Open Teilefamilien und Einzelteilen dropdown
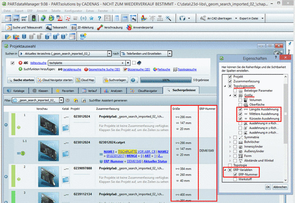The width and height of the screenshot is (295, 203). pyautogui.click(x=170, y=54)
